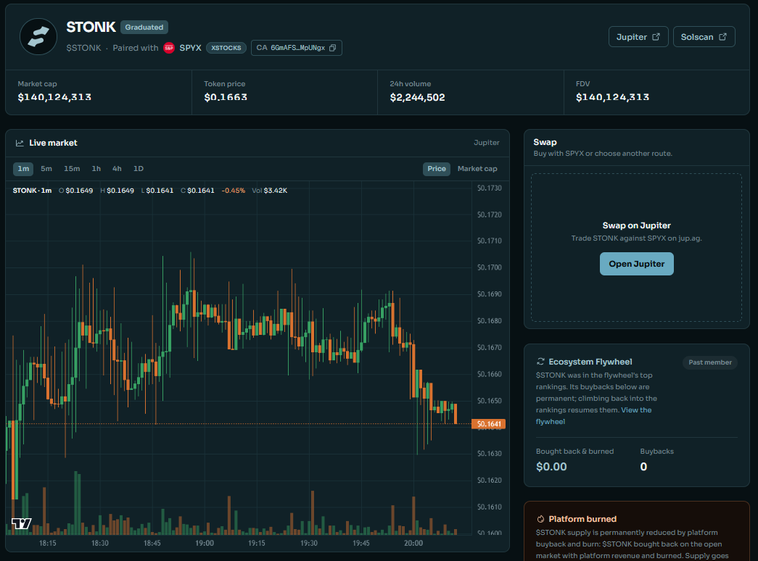Click the Platform burned heading
Image resolution: width=758 pixels, height=561 pixels.
(x=582, y=519)
